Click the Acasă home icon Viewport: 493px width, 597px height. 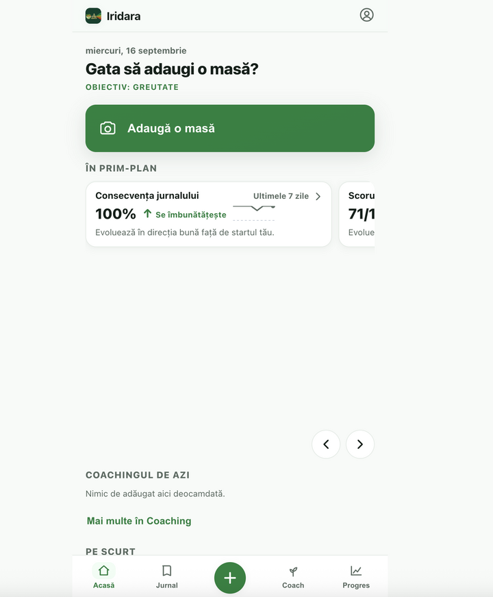point(103,570)
